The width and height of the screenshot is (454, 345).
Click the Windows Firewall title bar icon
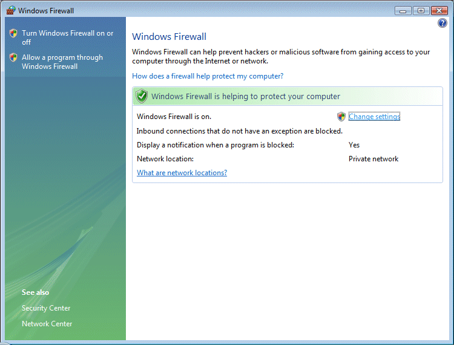[x=11, y=10]
